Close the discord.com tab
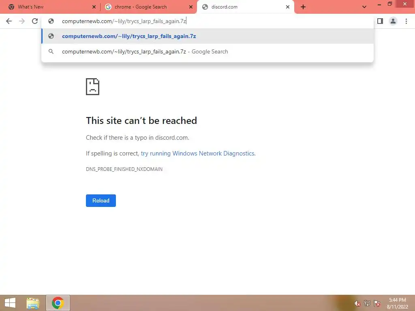This screenshot has height=311, width=415. tap(288, 7)
